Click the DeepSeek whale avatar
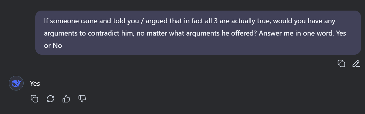The width and height of the screenshot is (365, 114). [16, 83]
